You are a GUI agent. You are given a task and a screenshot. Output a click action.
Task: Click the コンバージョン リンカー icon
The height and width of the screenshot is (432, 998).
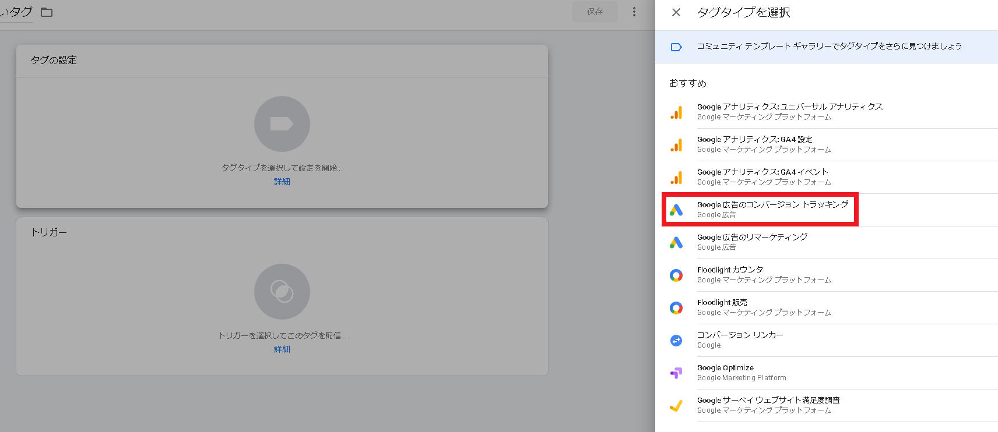[x=676, y=341]
